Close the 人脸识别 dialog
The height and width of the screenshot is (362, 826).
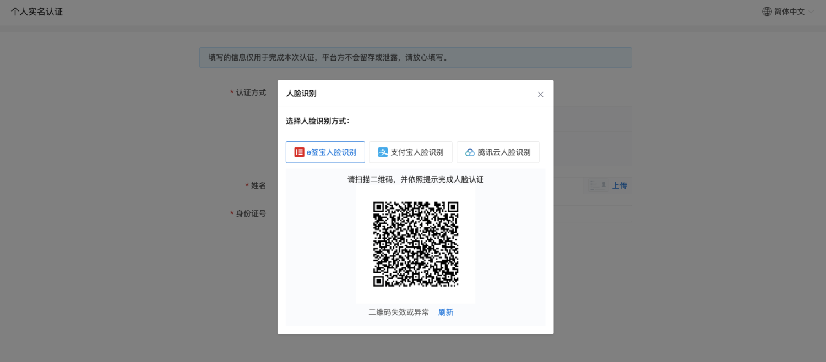click(540, 94)
